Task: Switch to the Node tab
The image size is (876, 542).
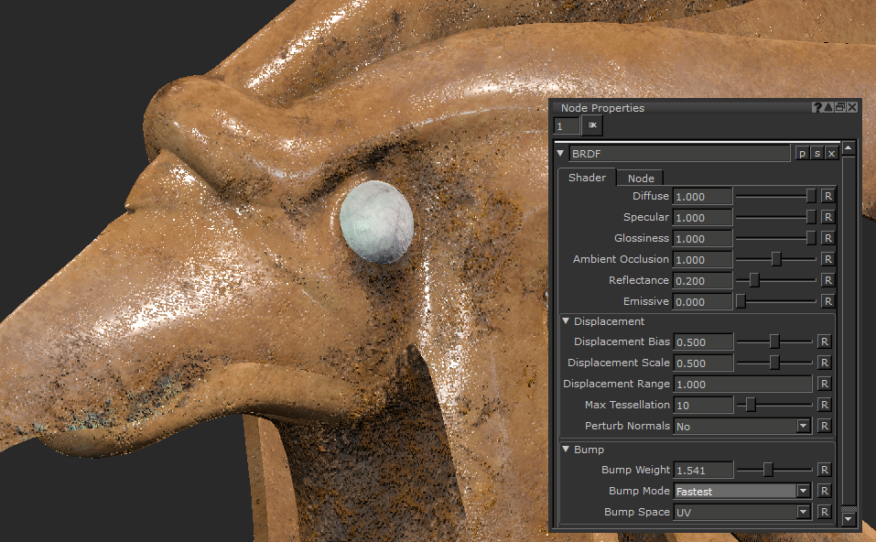Action: tap(640, 178)
